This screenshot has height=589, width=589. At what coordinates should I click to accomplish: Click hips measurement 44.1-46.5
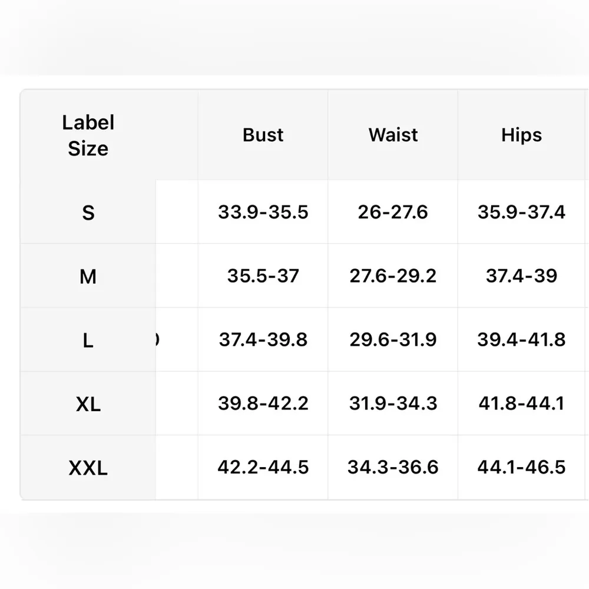pyautogui.click(x=521, y=467)
